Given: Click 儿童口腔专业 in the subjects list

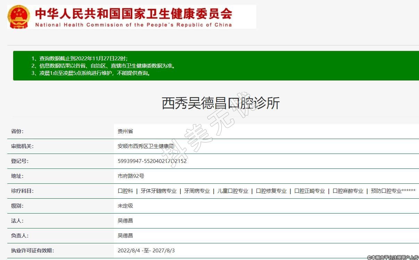Looking at the screenshot, I should coord(233,191).
